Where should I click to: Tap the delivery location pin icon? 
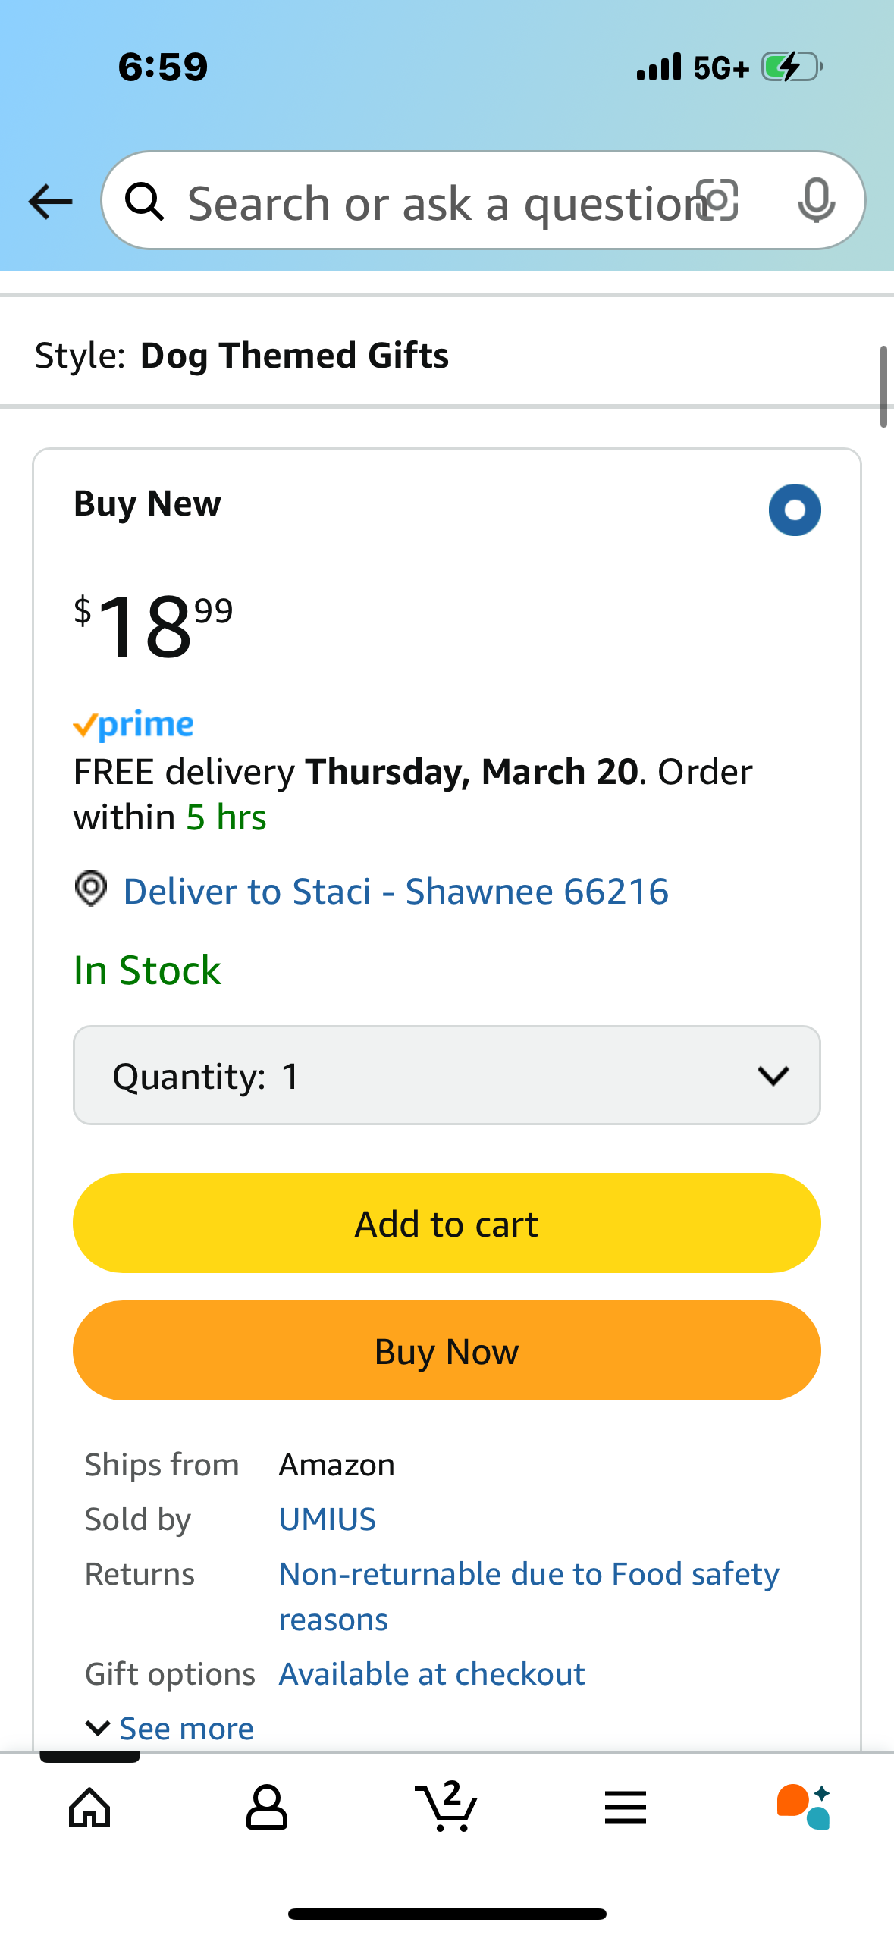pos(91,889)
